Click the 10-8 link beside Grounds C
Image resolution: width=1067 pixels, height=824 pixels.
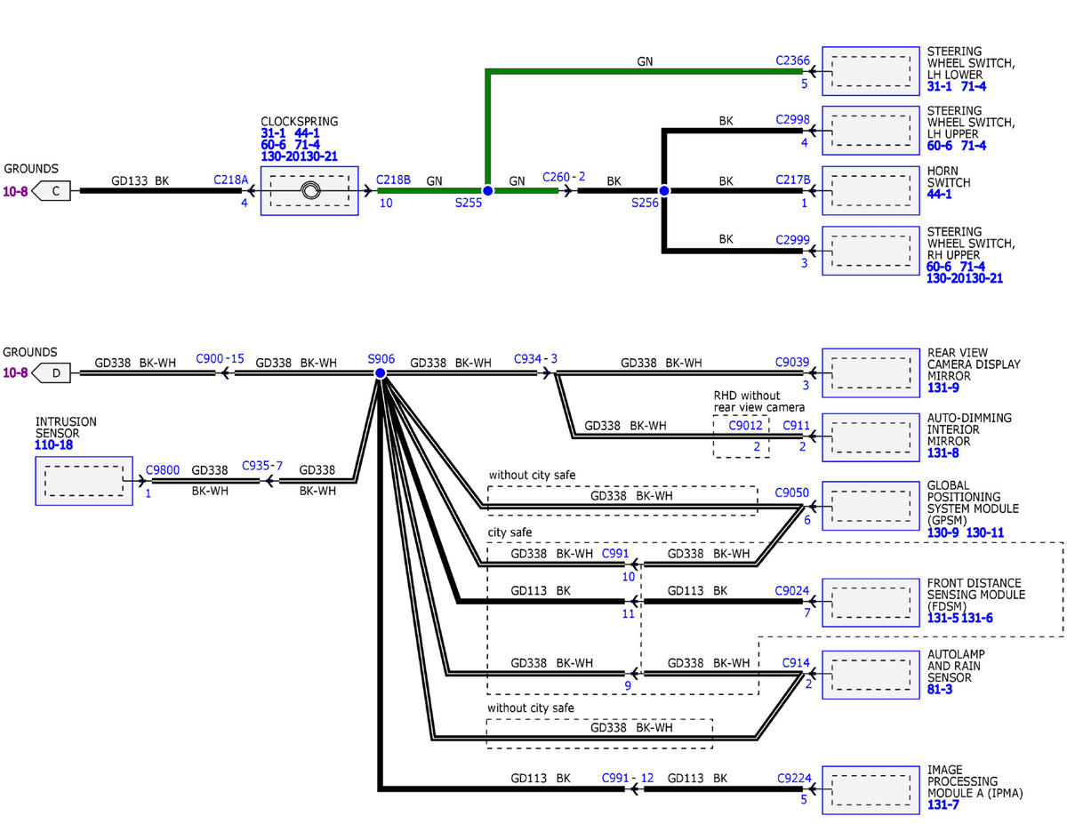pos(15,190)
